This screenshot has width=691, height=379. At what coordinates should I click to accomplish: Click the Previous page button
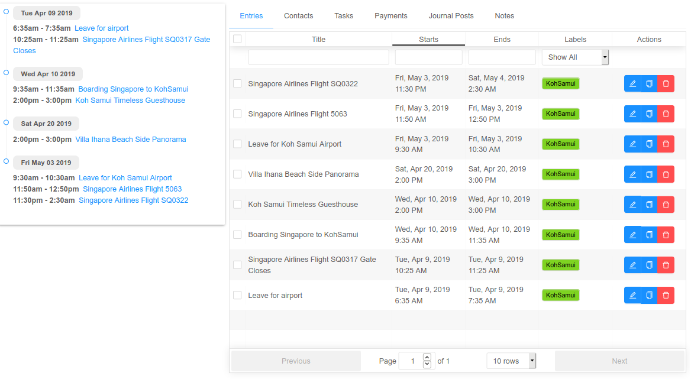(x=296, y=361)
